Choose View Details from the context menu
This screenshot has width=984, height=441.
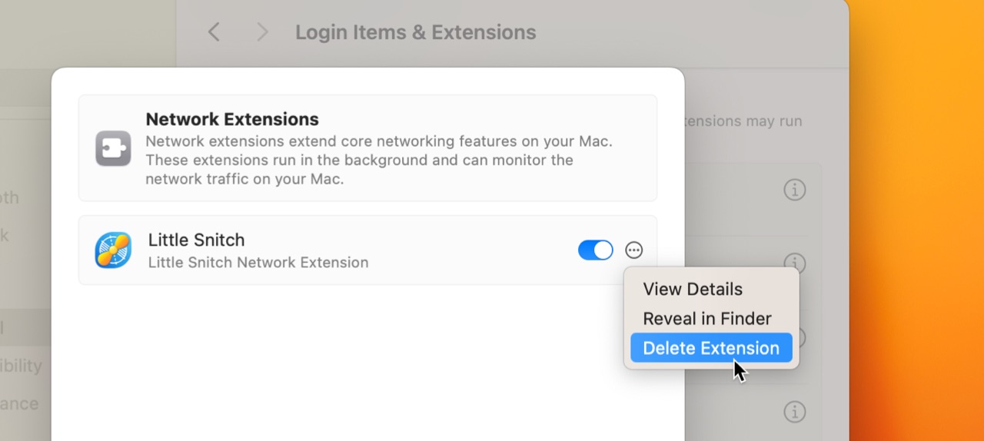[x=693, y=290]
